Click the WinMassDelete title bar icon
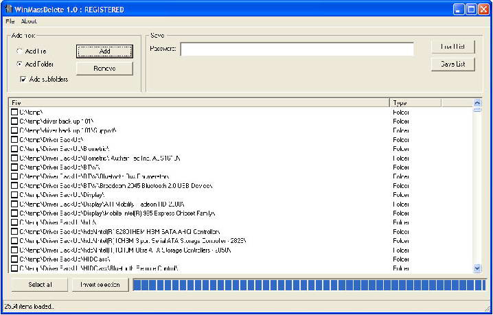 8,9
